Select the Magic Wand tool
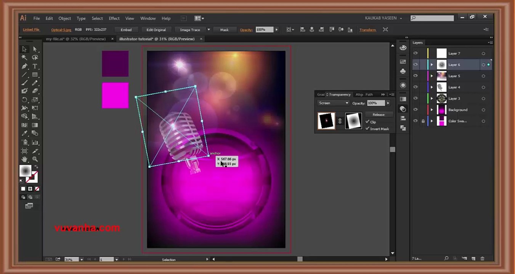The image size is (515, 274). point(24,57)
